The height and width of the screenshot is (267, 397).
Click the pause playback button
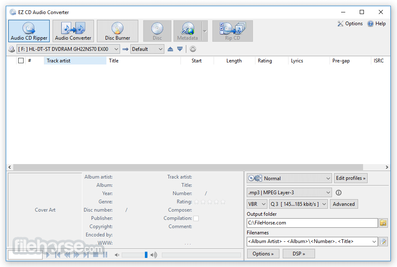[x=105, y=255]
